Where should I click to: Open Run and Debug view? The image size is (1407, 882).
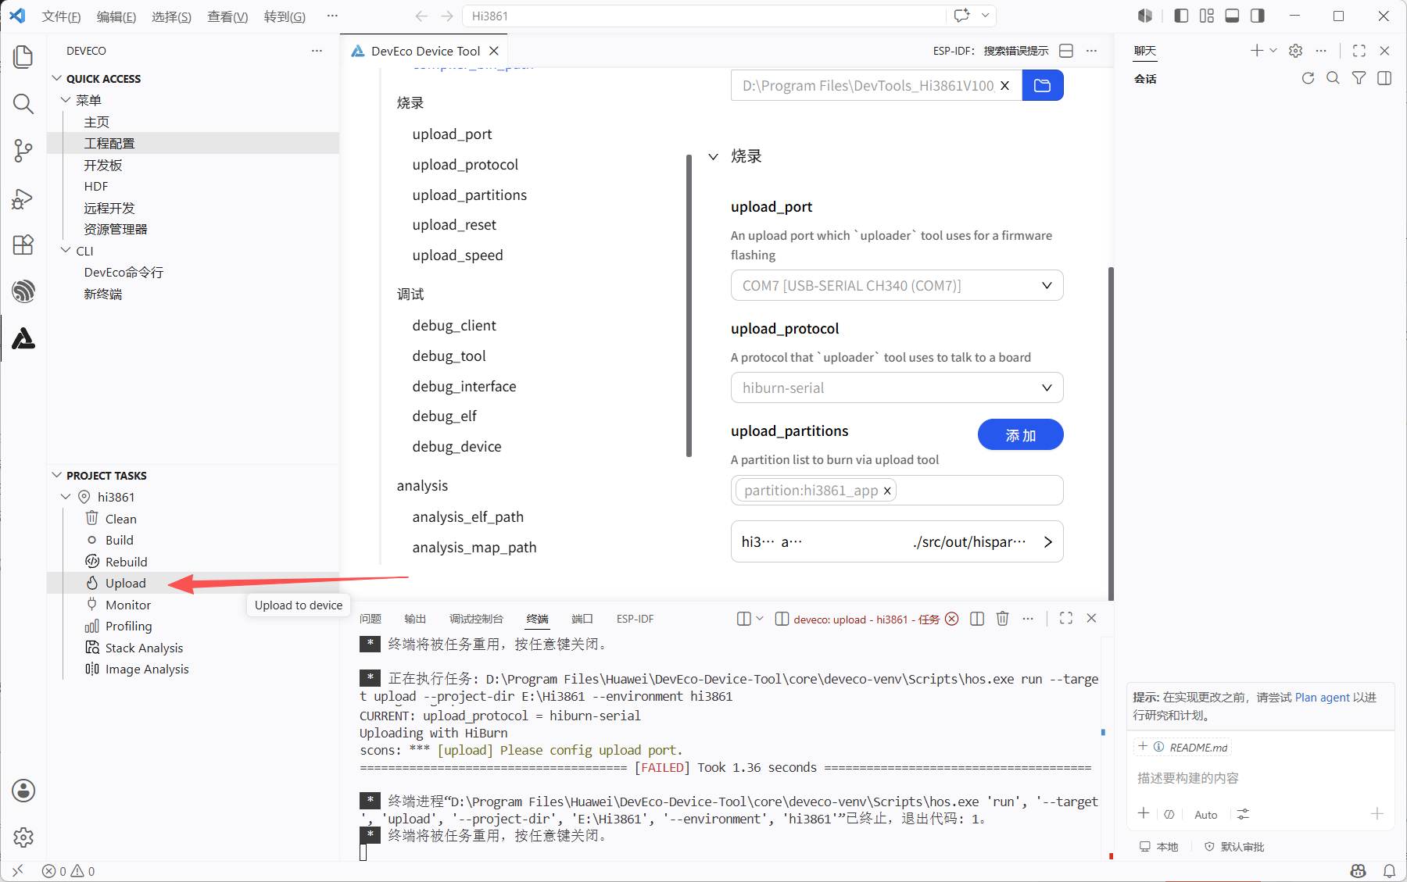[23, 198]
